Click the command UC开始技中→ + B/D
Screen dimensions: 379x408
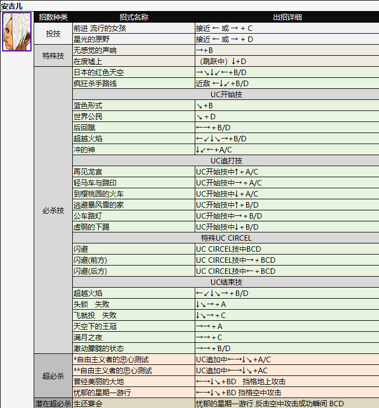[x=229, y=216]
